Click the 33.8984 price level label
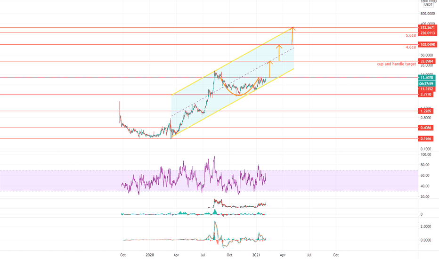This screenshot has width=439, height=259. 426,61
